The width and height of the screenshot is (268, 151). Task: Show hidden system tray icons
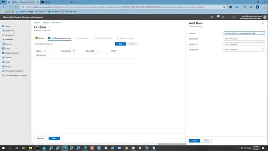tap(238, 148)
